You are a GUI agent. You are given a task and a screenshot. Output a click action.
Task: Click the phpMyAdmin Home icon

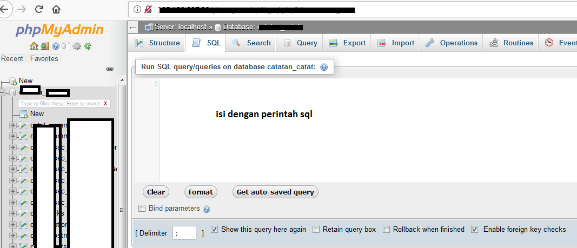tap(34, 46)
